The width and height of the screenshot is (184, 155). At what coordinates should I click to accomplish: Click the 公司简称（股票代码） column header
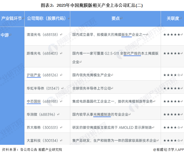(47, 19)
